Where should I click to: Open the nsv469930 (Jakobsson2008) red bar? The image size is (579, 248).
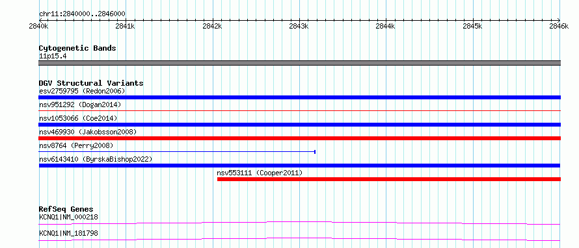[299, 138]
